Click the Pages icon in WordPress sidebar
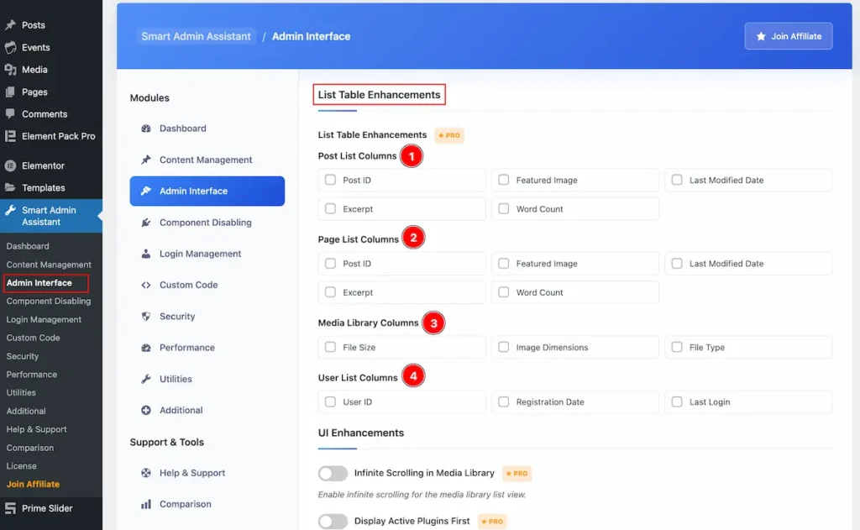This screenshot has height=530, width=860. (10, 92)
